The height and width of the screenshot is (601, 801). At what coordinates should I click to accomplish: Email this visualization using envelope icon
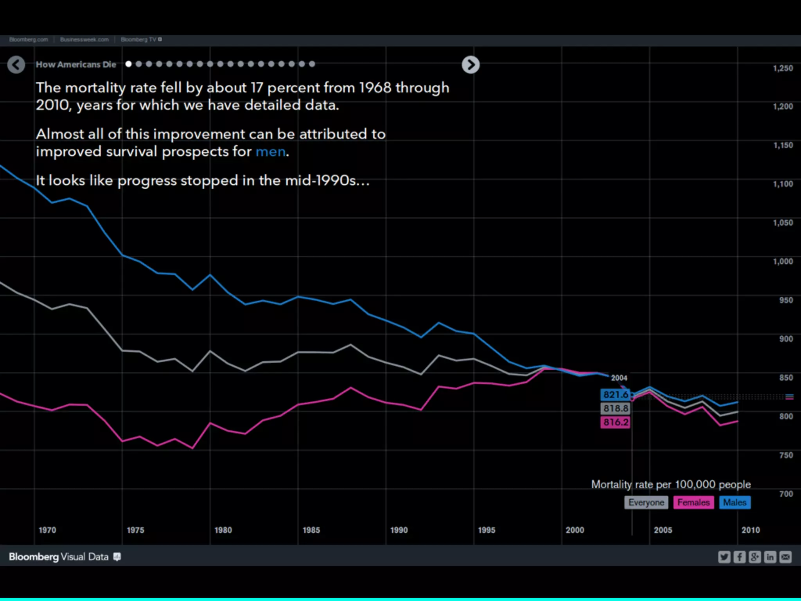(785, 557)
